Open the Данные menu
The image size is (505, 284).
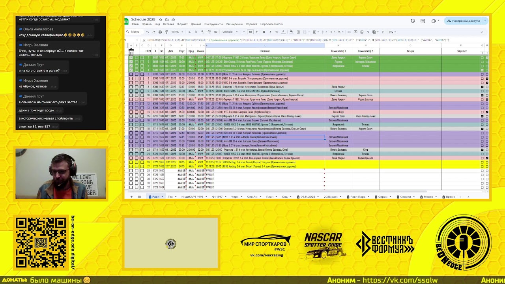196,24
